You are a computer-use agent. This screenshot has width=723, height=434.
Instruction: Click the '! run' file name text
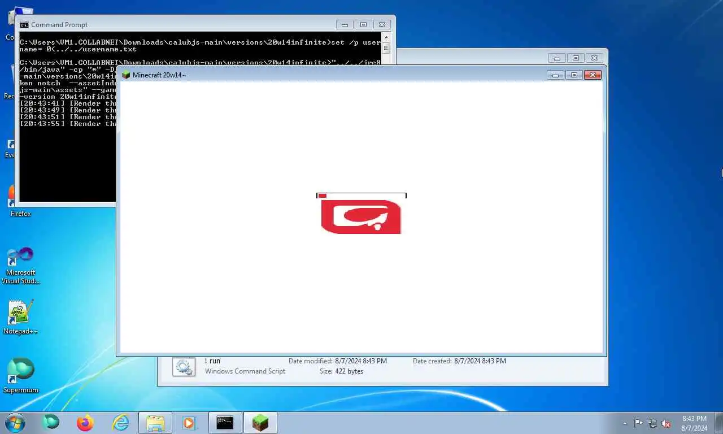[x=212, y=361]
